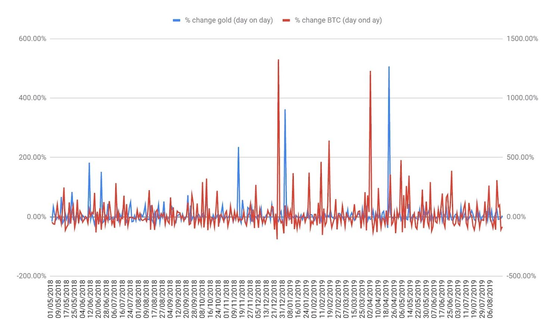Click the 14/05/2019 date label
This screenshot has height=335, width=555.
pos(410,300)
